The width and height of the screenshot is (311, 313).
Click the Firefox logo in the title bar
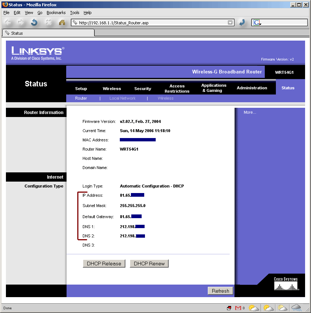5,4
